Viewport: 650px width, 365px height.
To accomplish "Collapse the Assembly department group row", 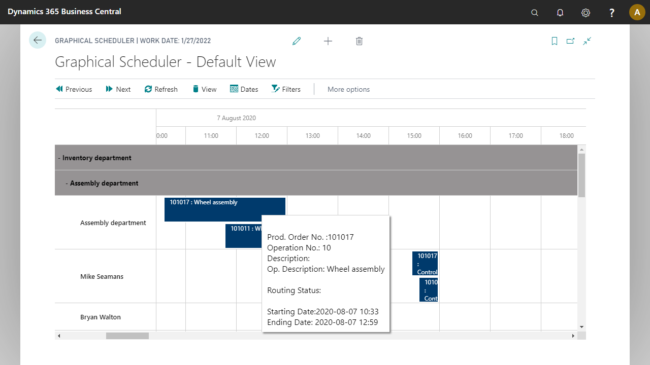I will 67,183.
